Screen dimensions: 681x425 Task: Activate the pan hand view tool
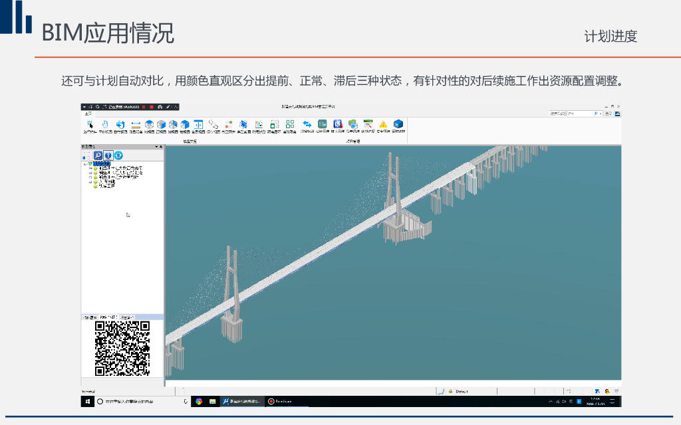pyautogui.click(x=105, y=124)
